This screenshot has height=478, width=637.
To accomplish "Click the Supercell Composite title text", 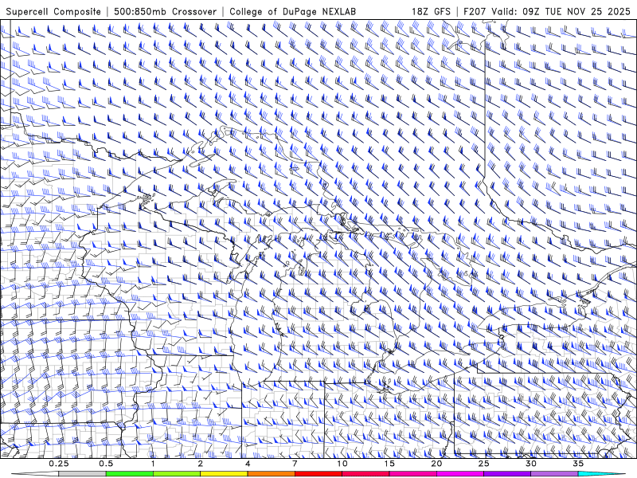I will click(53, 11).
